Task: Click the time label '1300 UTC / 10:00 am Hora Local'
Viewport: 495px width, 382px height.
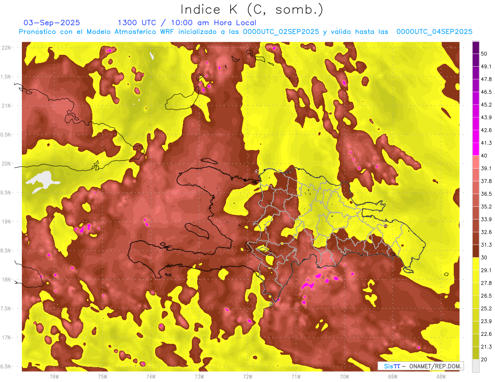Action: click(x=187, y=23)
